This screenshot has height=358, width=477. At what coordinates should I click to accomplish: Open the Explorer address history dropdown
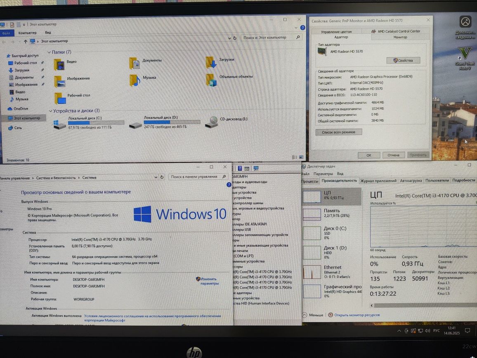click(x=229, y=38)
